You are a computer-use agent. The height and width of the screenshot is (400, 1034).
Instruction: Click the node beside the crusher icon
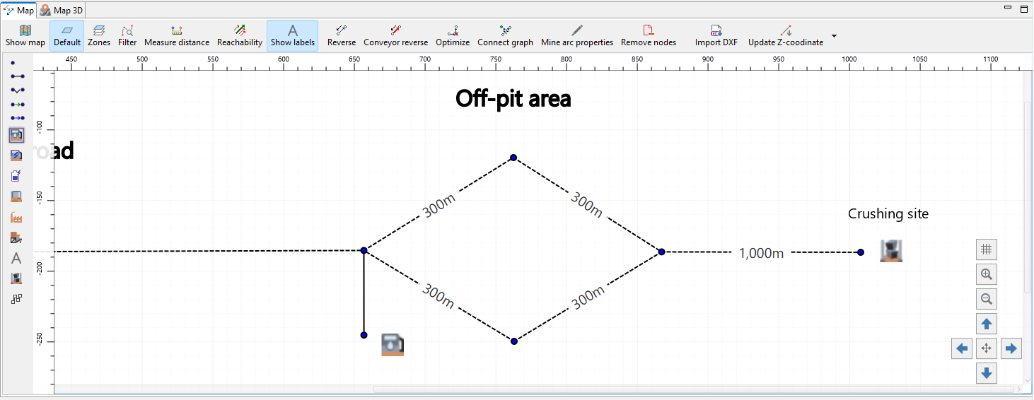[861, 252]
